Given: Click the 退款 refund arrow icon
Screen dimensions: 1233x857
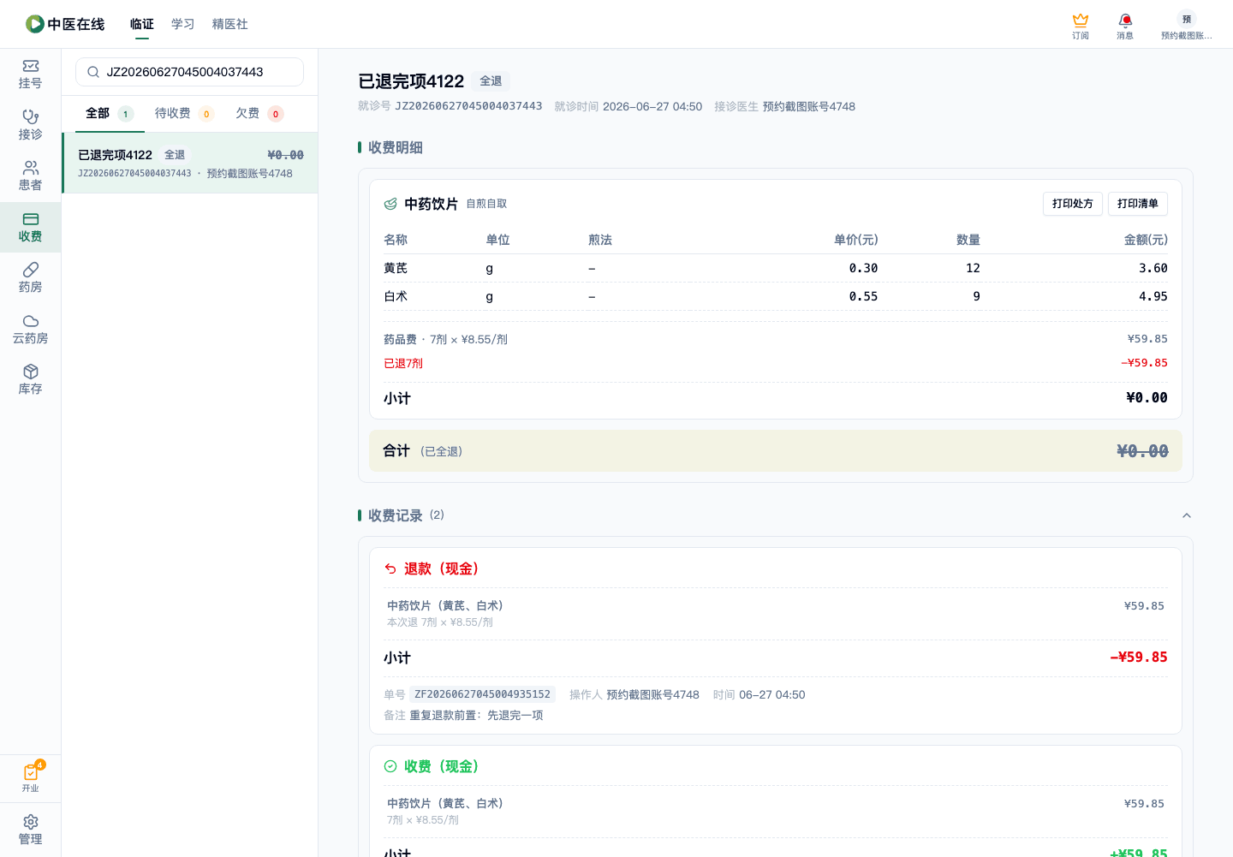Looking at the screenshot, I should 390,568.
